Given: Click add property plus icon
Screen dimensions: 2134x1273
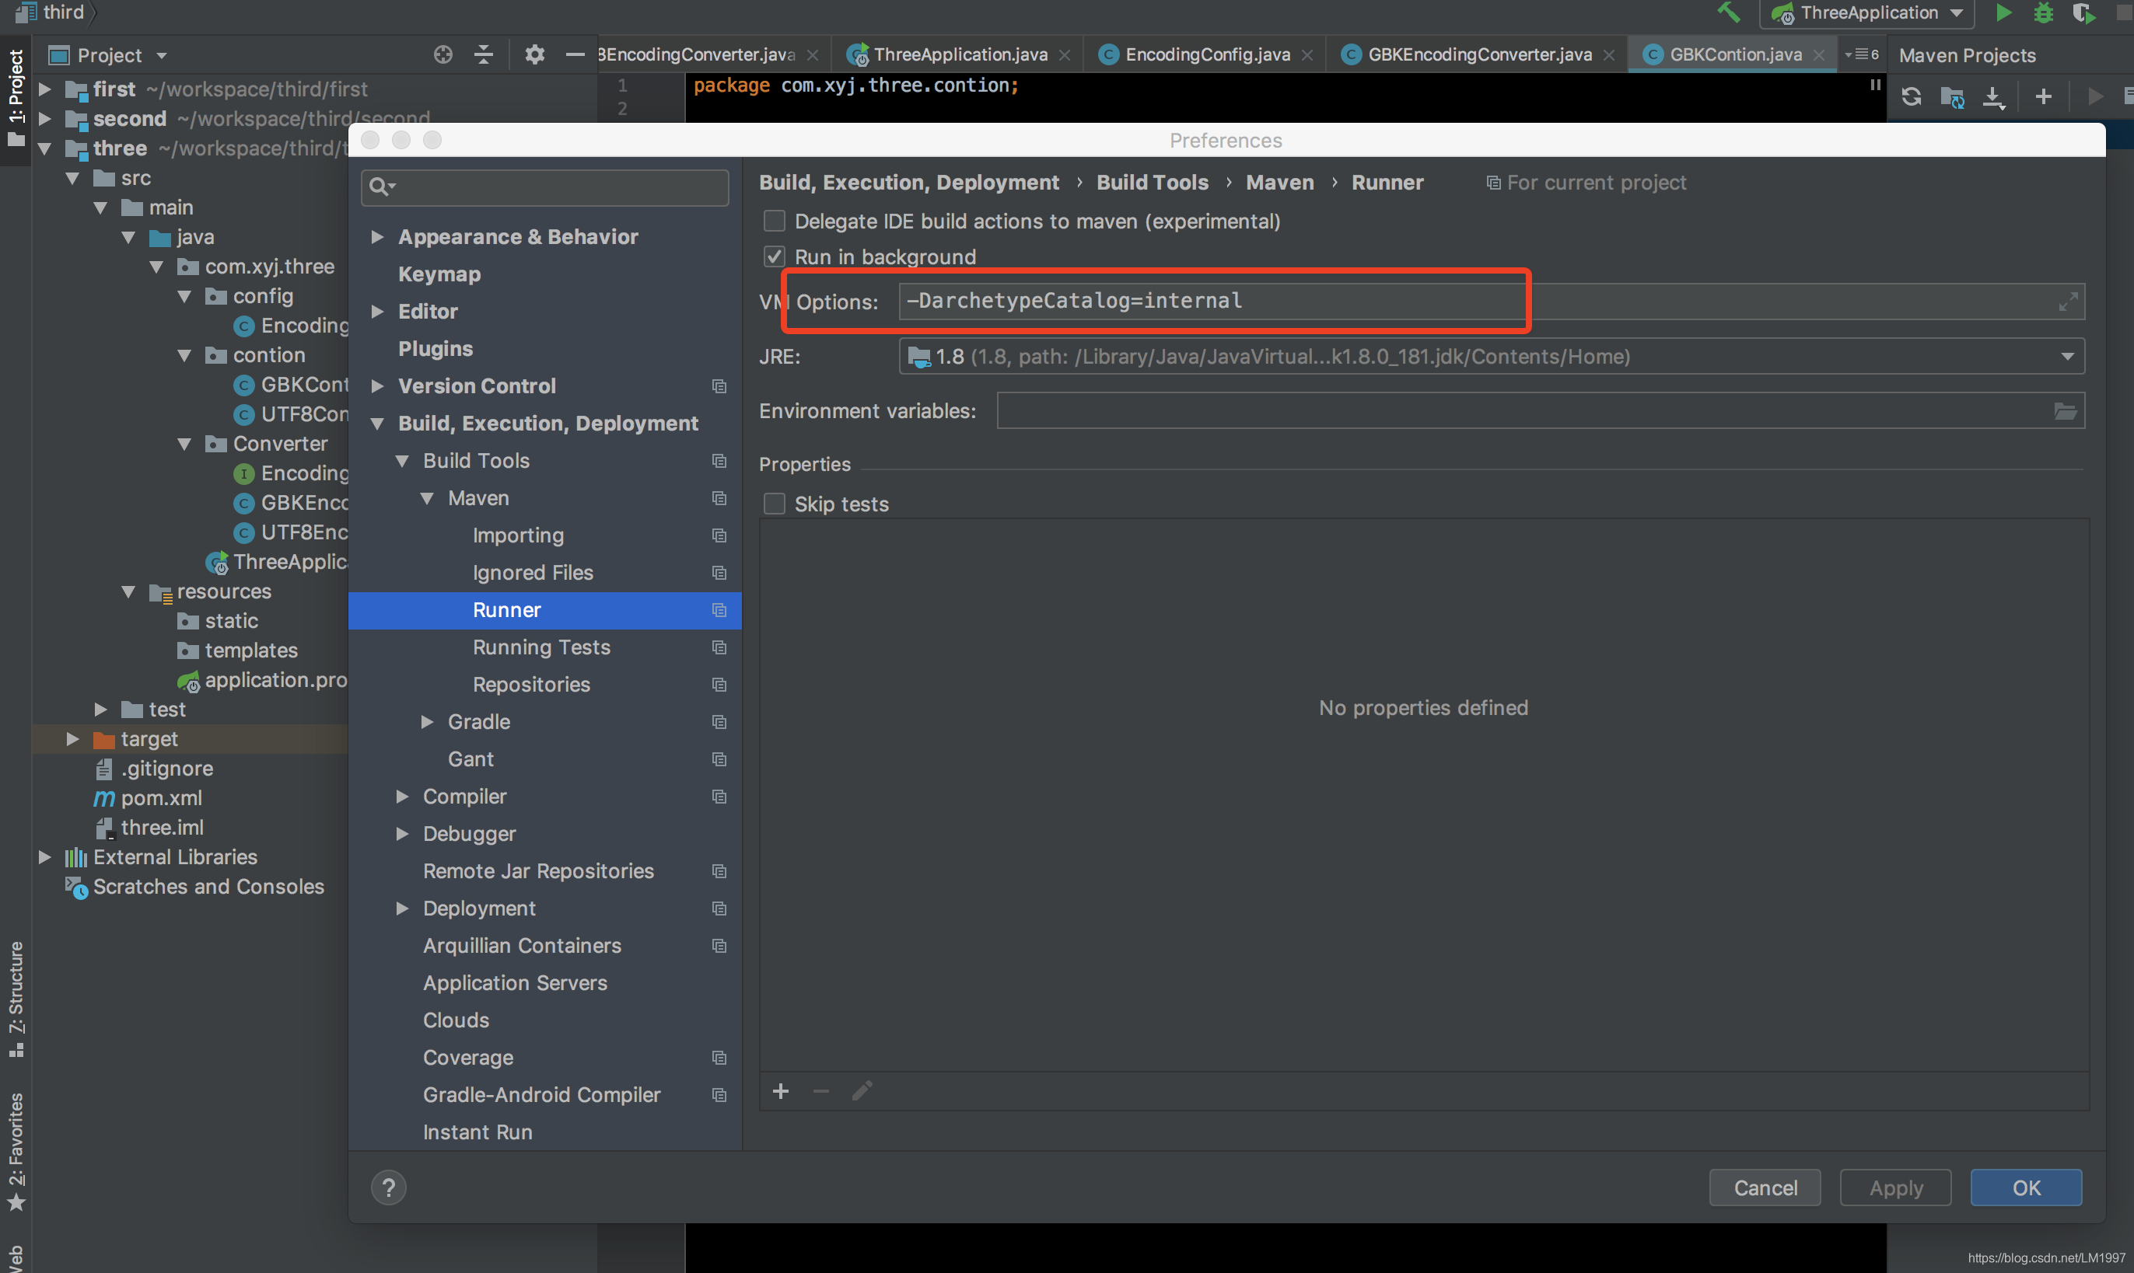Looking at the screenshot, I should point(780,1091).
